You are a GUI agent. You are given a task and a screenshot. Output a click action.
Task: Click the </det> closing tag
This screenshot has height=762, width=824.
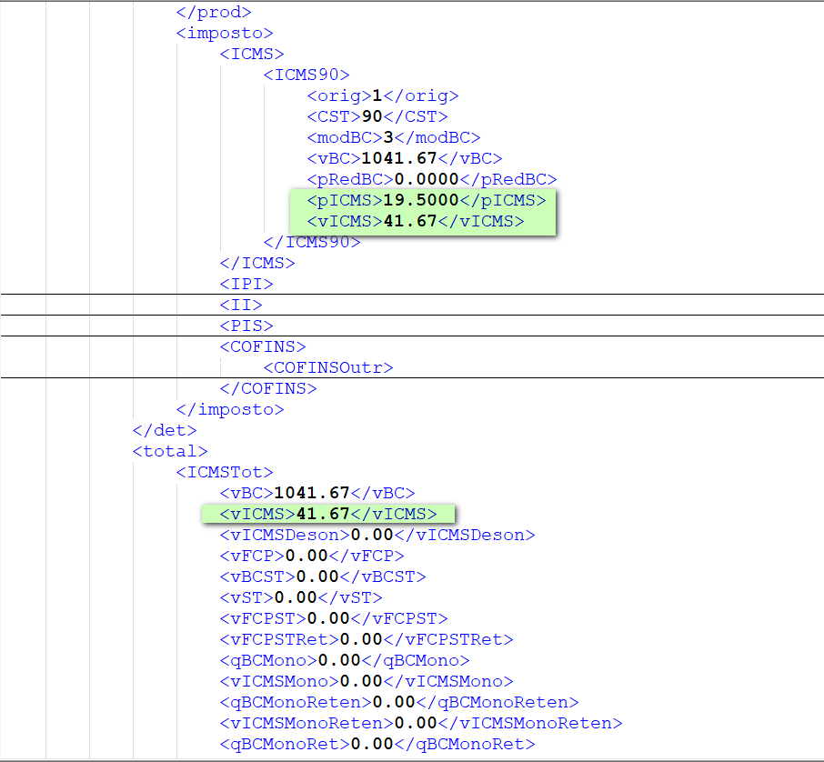pyautogui.click(x=165, y=430)
